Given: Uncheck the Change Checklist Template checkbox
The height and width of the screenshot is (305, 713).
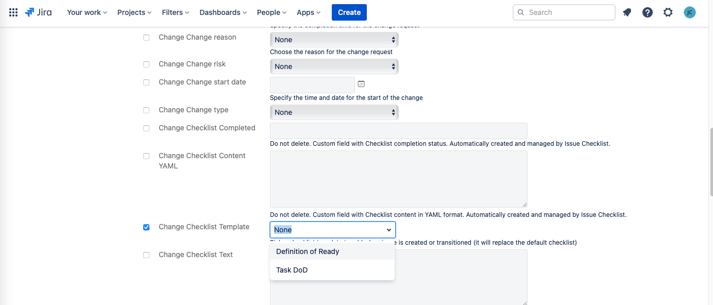Looking at the screenshot, I should [146, 227].
